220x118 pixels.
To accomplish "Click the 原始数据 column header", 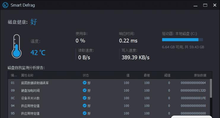I will (x=200, y=76).
